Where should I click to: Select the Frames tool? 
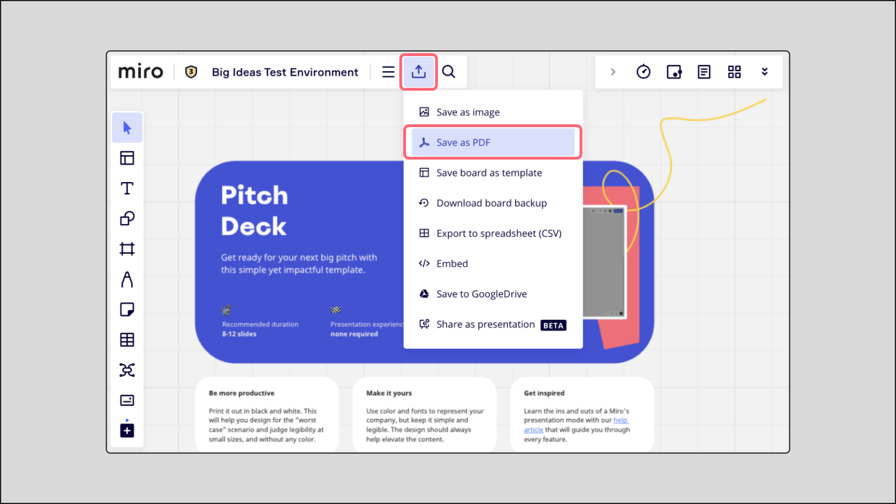127,249
